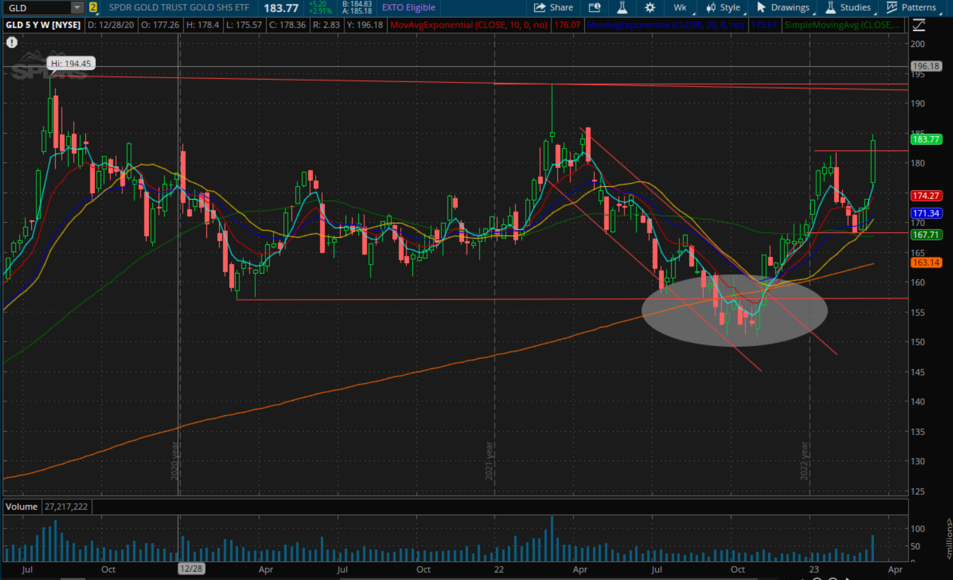Click the 27,217,222 volume value
Screen dimensions: 953x580
click(x=66, y=507)
